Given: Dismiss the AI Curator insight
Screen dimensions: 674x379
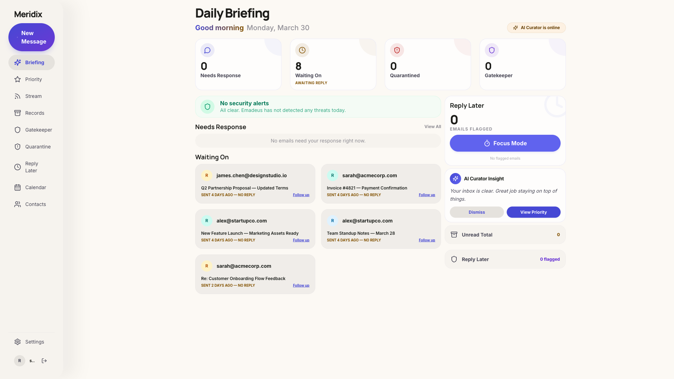Looking at the screenshot, I should pyautogui.click(x=477, y=212).
